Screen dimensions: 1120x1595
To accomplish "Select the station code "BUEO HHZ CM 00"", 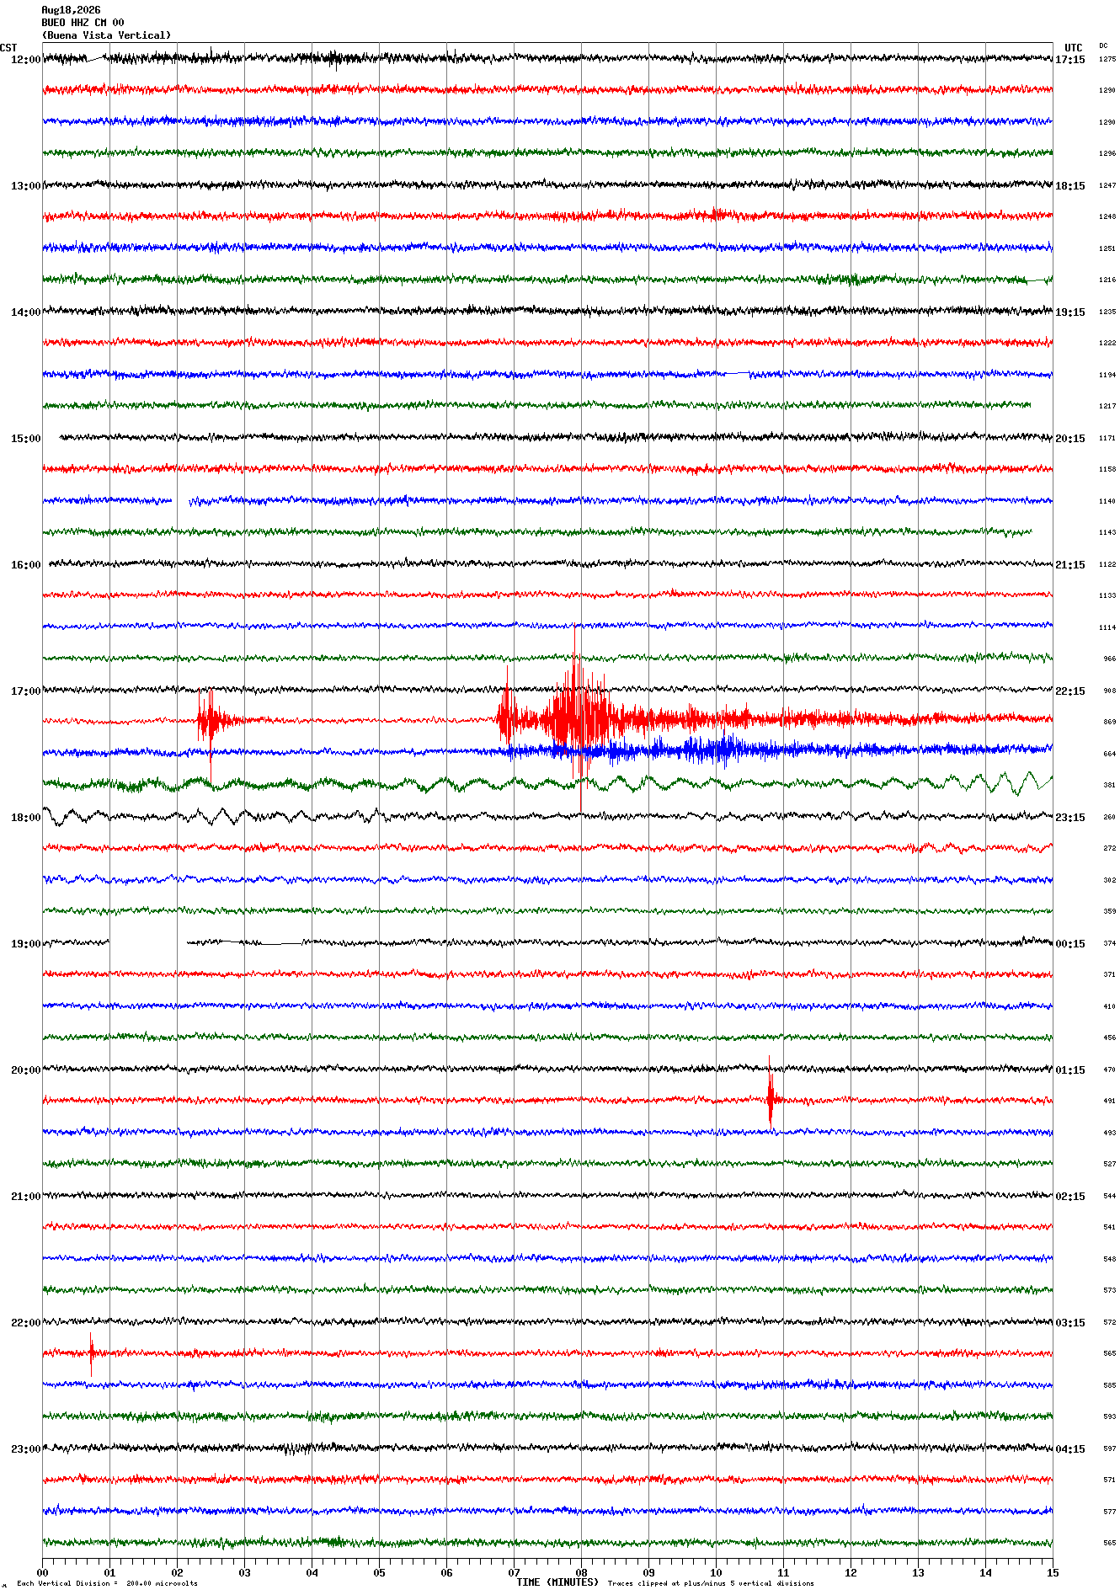I will 83,23.
